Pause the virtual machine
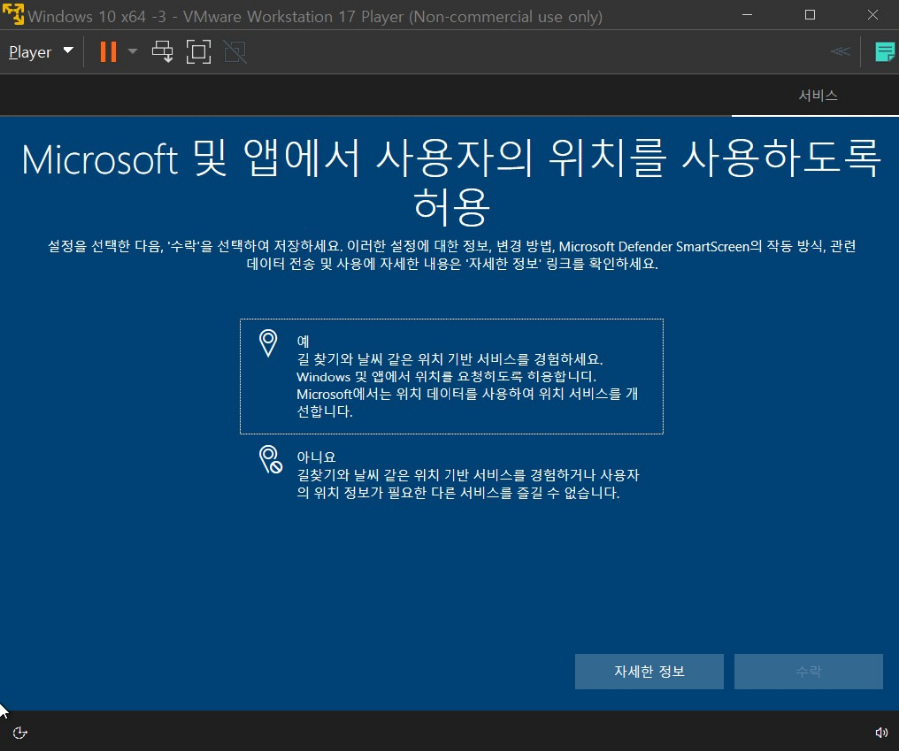 (x=108, y=52)
